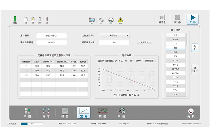Select AT-III in the 项目状态 list

tap(176, 61)
